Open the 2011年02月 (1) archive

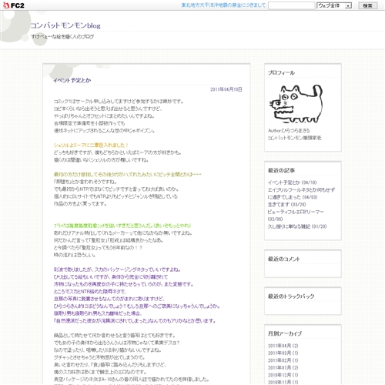coord(283,360)
